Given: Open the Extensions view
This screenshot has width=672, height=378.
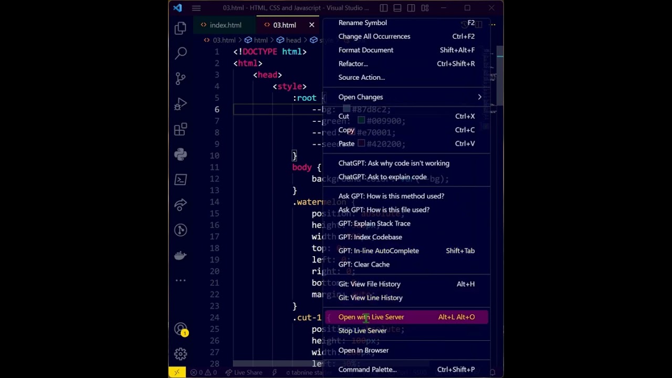Looking at the screenshot, I should tap(180, 129).
